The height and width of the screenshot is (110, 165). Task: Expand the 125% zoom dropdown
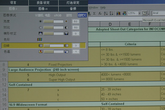(139, 13)
